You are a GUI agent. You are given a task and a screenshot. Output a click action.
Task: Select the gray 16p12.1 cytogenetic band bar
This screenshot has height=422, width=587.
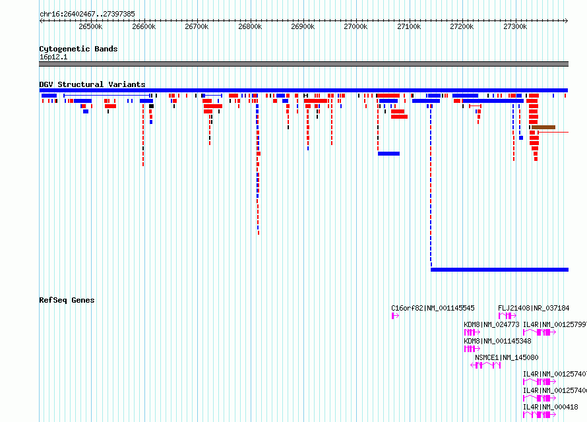303,64
